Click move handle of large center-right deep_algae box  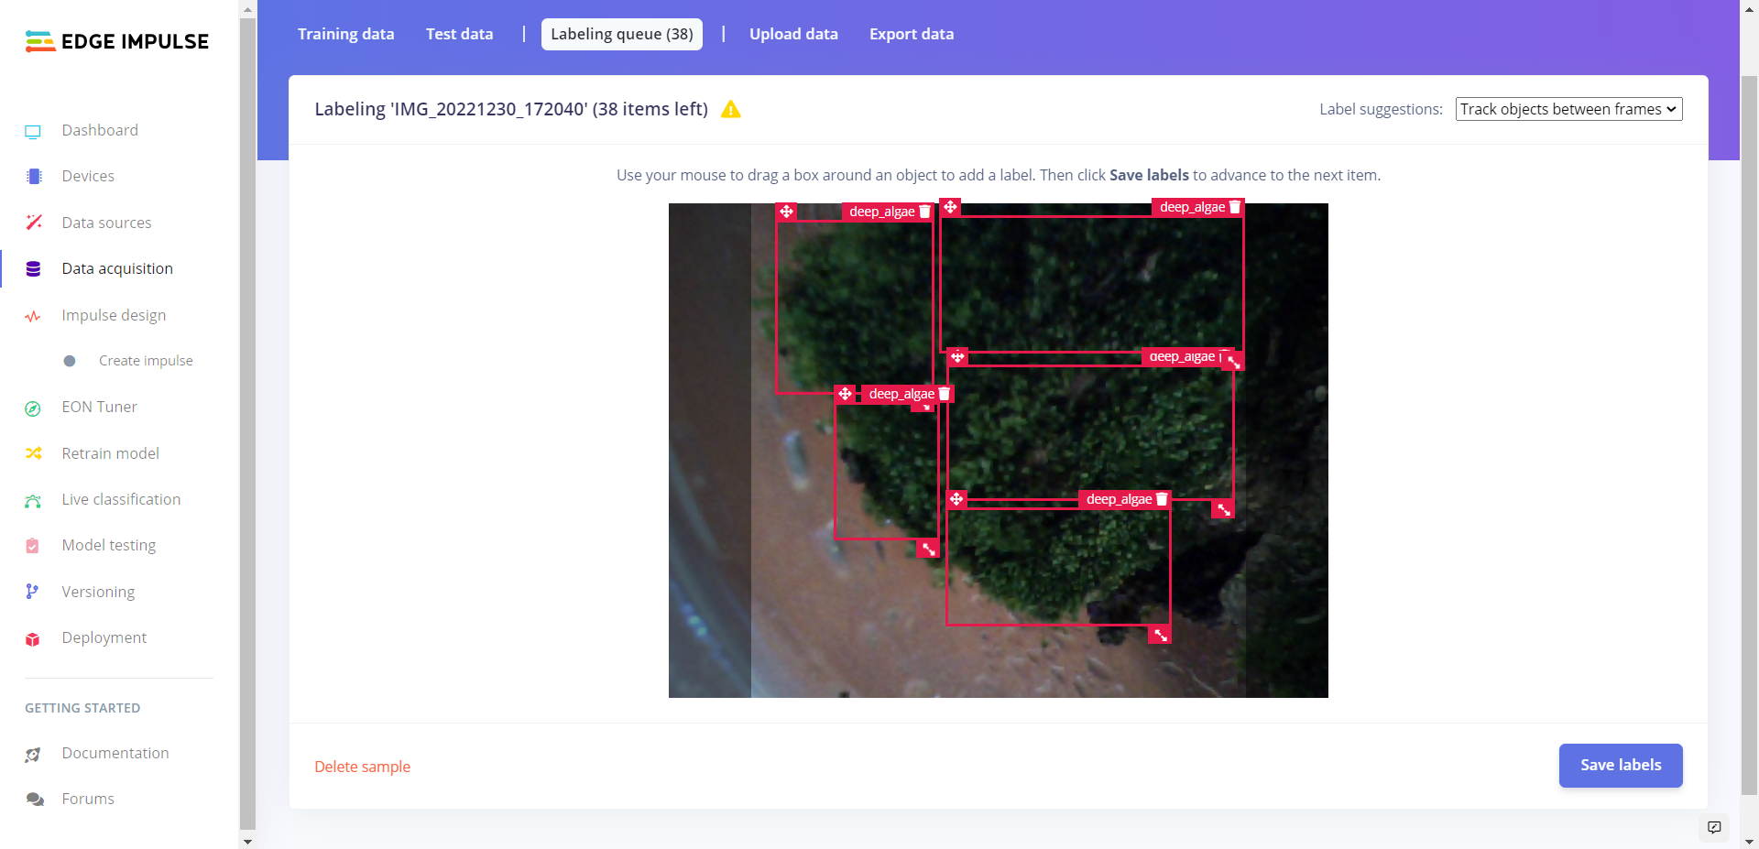click(x=957, y=356)
